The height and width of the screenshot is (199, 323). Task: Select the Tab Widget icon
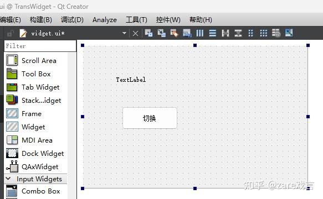(x=12, y=87)
